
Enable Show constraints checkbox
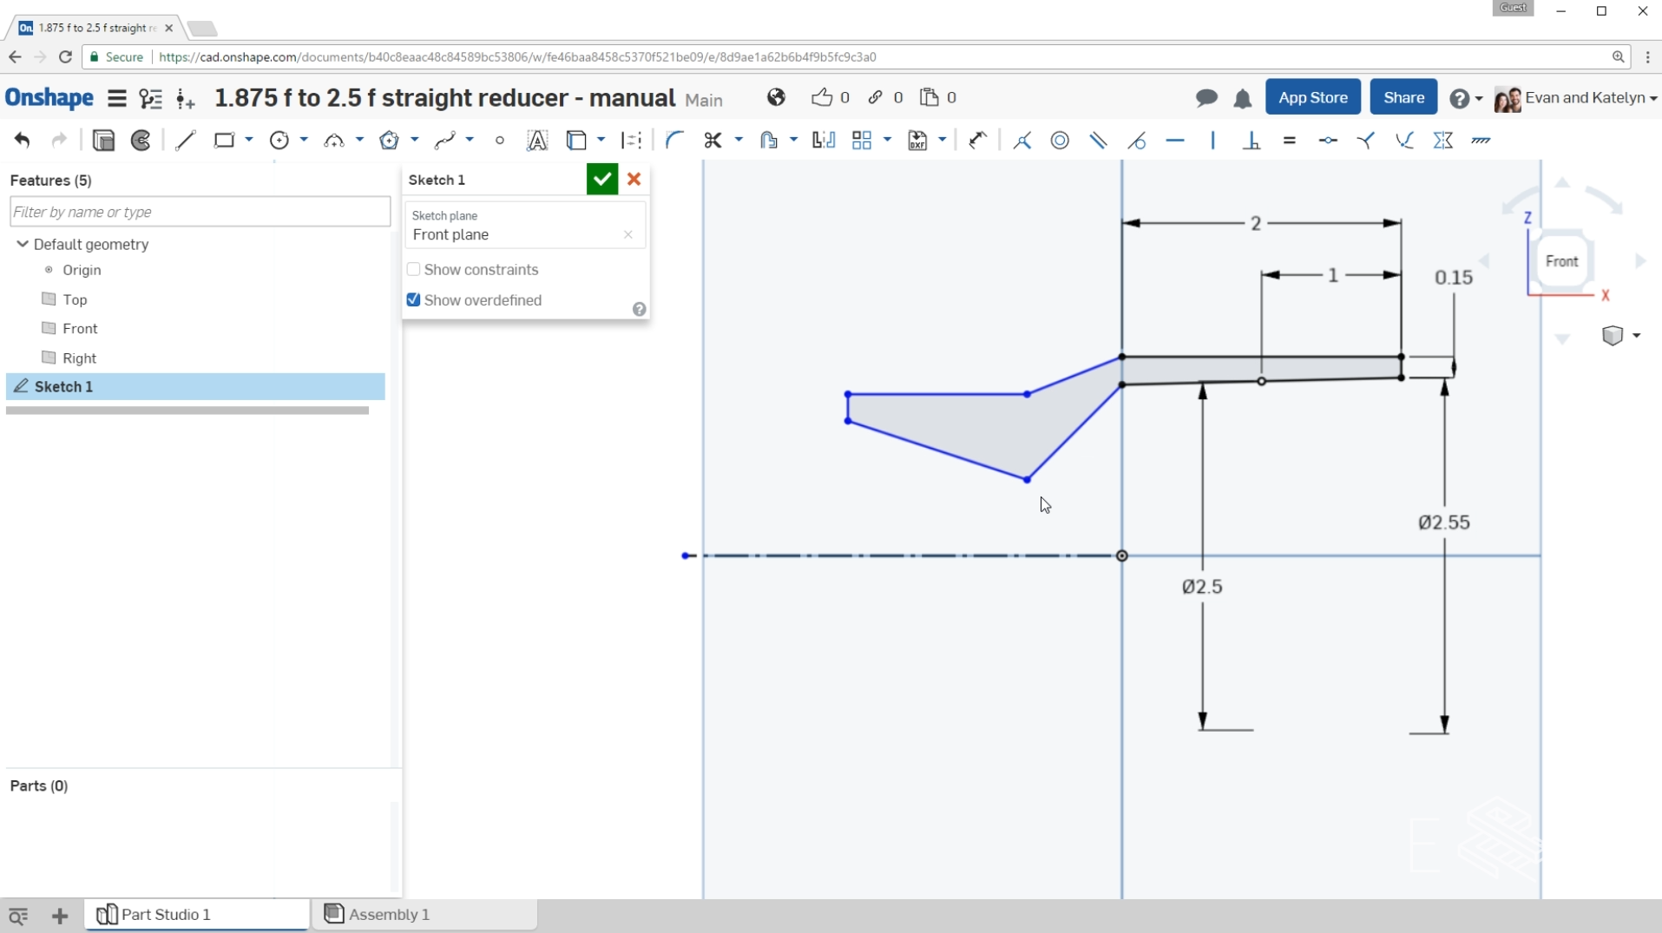pyautogui.click(x=414, y=270)
